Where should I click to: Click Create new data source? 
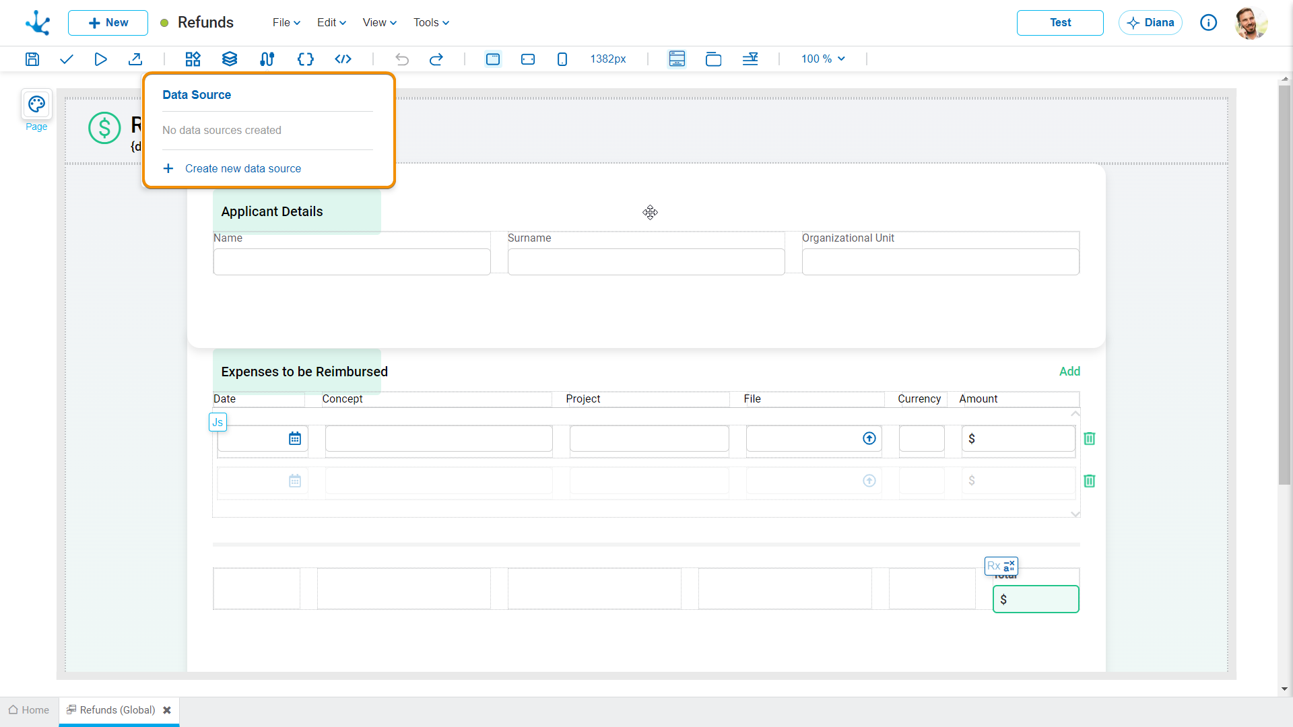tap(232, 169)
